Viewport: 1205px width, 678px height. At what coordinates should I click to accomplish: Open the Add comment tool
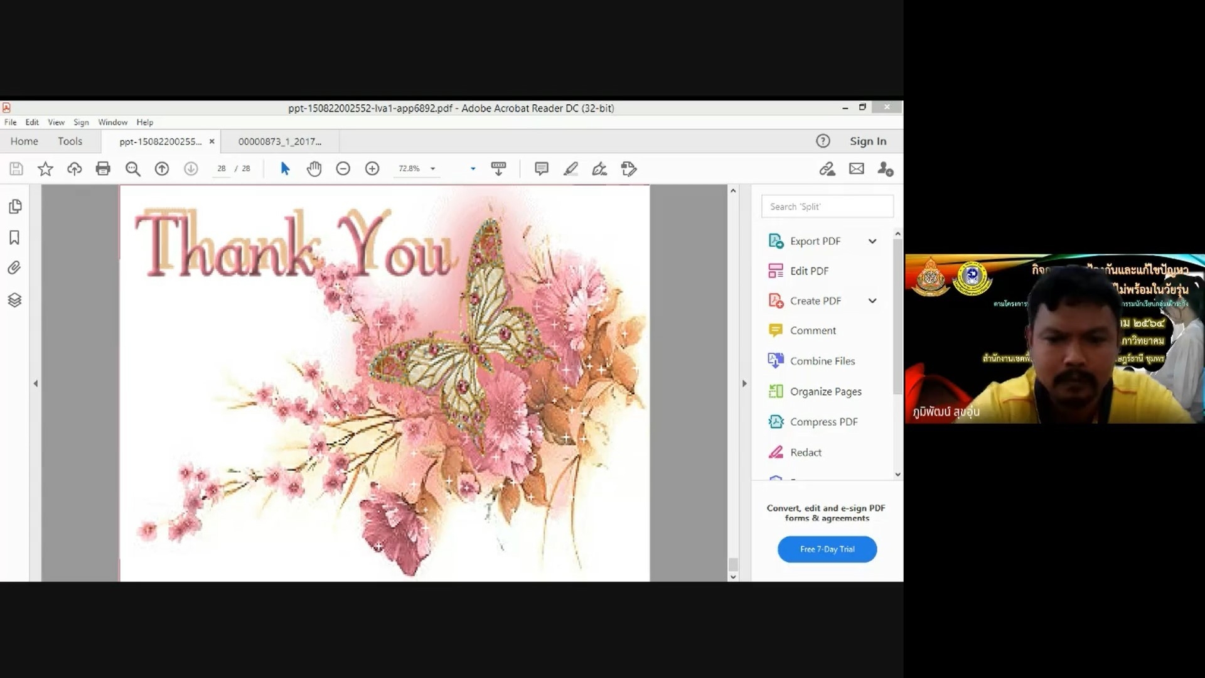[x=541, y=168]
